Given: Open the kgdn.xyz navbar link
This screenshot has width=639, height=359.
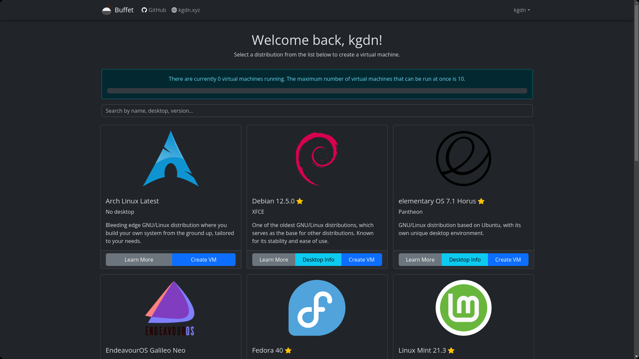Looking at the screenshot, I should [x=189, y=10].
